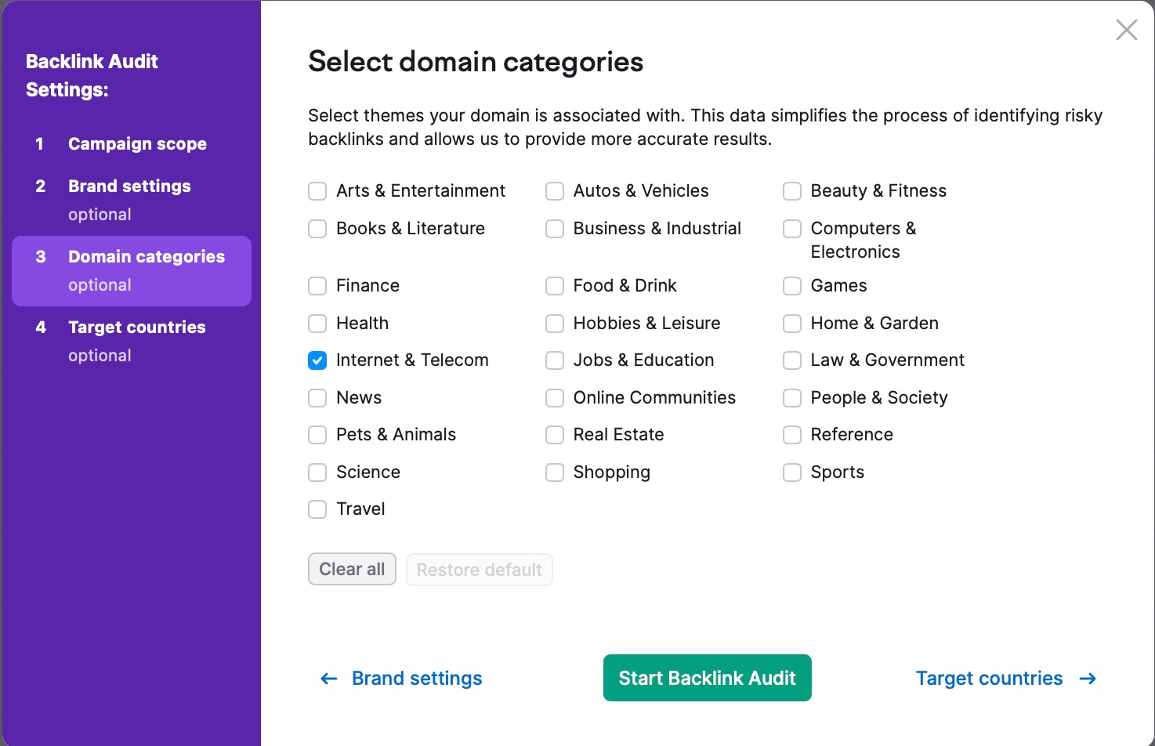Select Domain categories step in sidebar
Viewport: 1155px width, 746px height.
(x=146, y=257)
